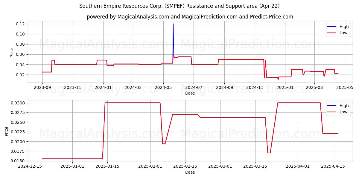Click the top chart x-axis label '2025-01'

point(285,87)
